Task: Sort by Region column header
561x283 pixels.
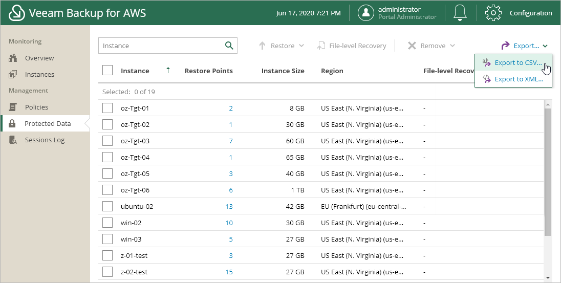Action: (x=332, y=71)
